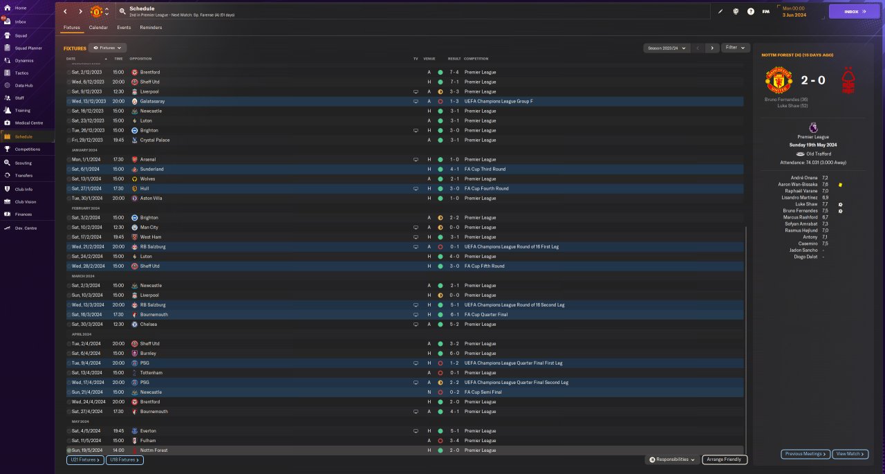Toggle checkbox for Galatasaray fixture row
The image size is (885, 474).
69,101
